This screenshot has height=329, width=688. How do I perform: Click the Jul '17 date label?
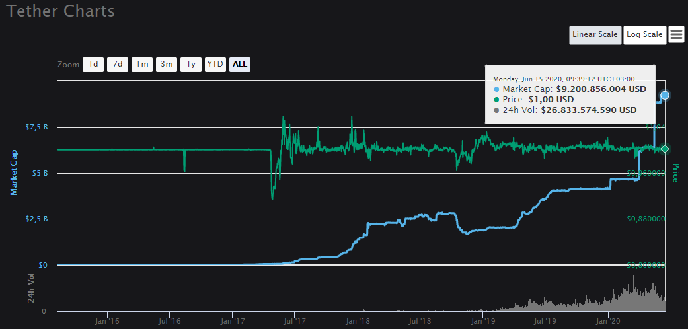[x=295, y=320]
